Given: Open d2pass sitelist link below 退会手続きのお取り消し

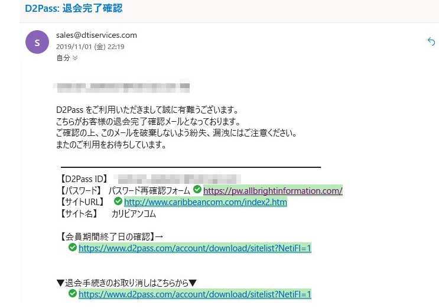Looking at the screenshot, I should (x=194, y=294).
